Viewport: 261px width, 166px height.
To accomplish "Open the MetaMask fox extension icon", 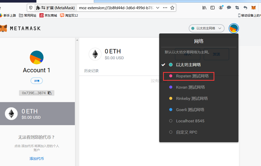I will [254, 8].
